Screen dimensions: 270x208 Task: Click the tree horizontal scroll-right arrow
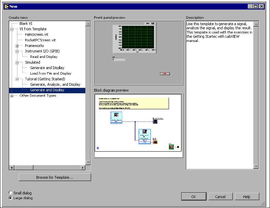[83, 167]
